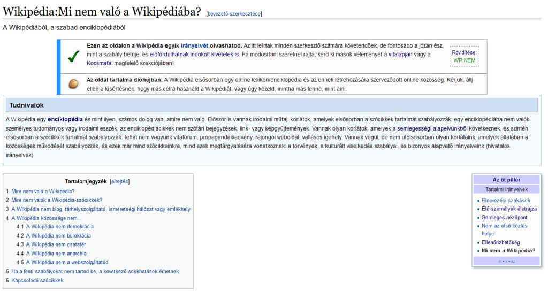Click 'A Wikipédiából, a szabad enciklopédiából' subtitle

64,28
